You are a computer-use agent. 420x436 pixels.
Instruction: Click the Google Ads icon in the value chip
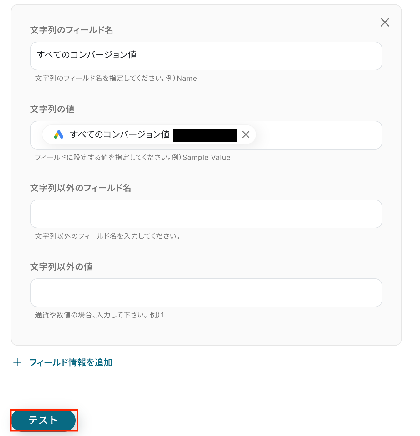59,134
